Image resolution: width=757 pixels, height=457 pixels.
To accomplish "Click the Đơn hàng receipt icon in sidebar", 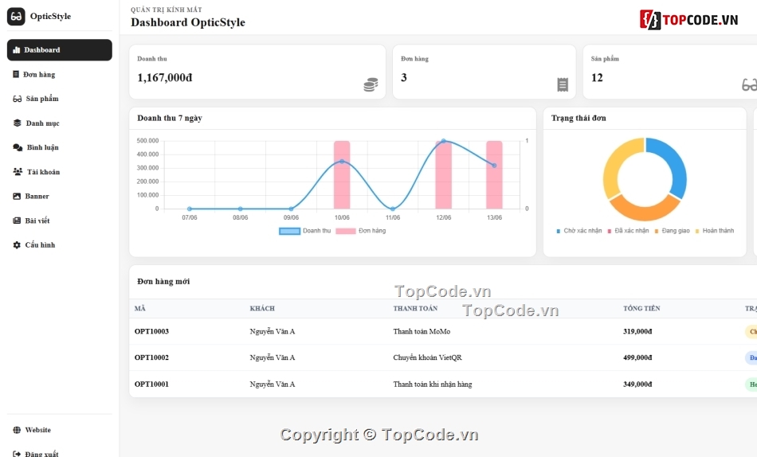I will point(16,74).
